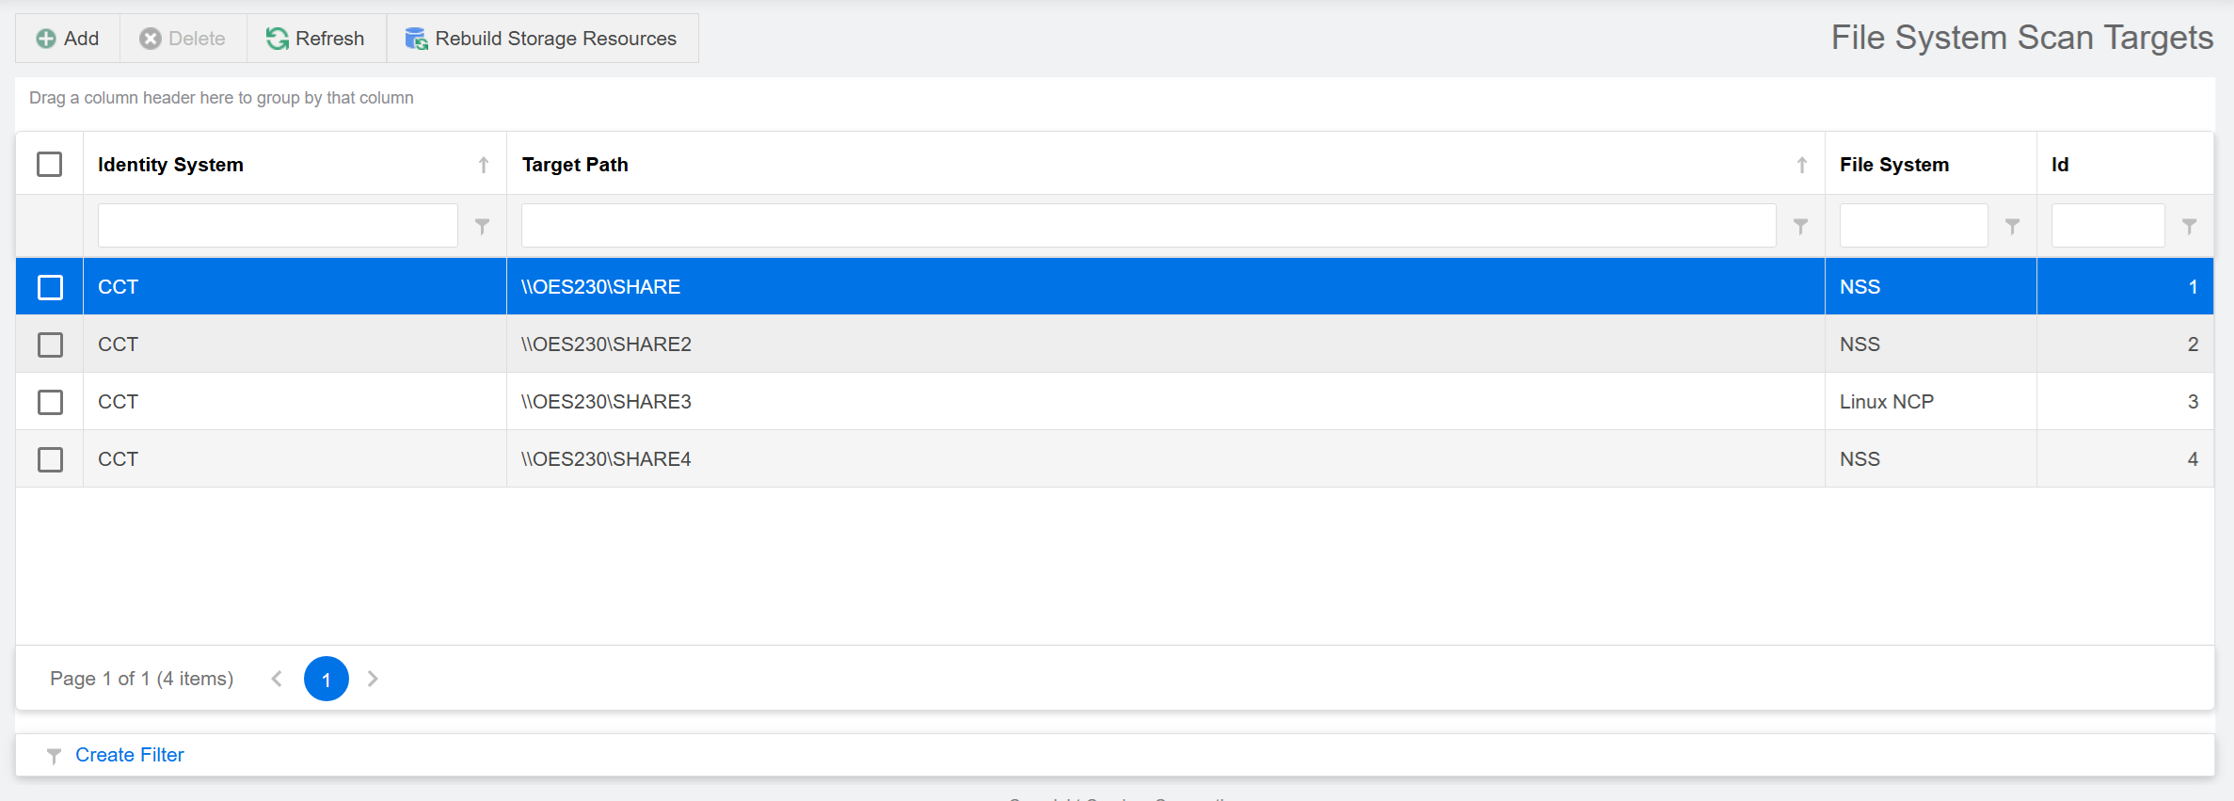This screenshot has width=2234, height=801.
Task: Sort by the Identity System column arrow
Action: (x=484, y=165)
